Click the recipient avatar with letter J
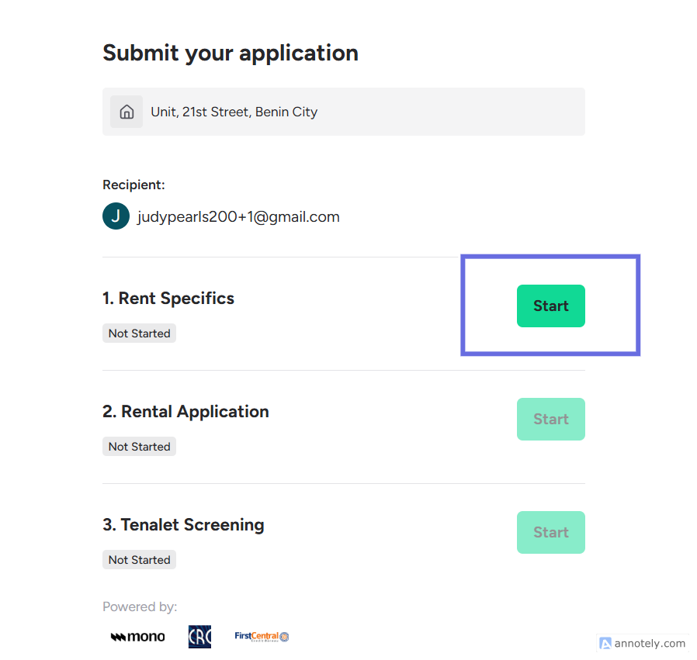 [x=116, y=216]
